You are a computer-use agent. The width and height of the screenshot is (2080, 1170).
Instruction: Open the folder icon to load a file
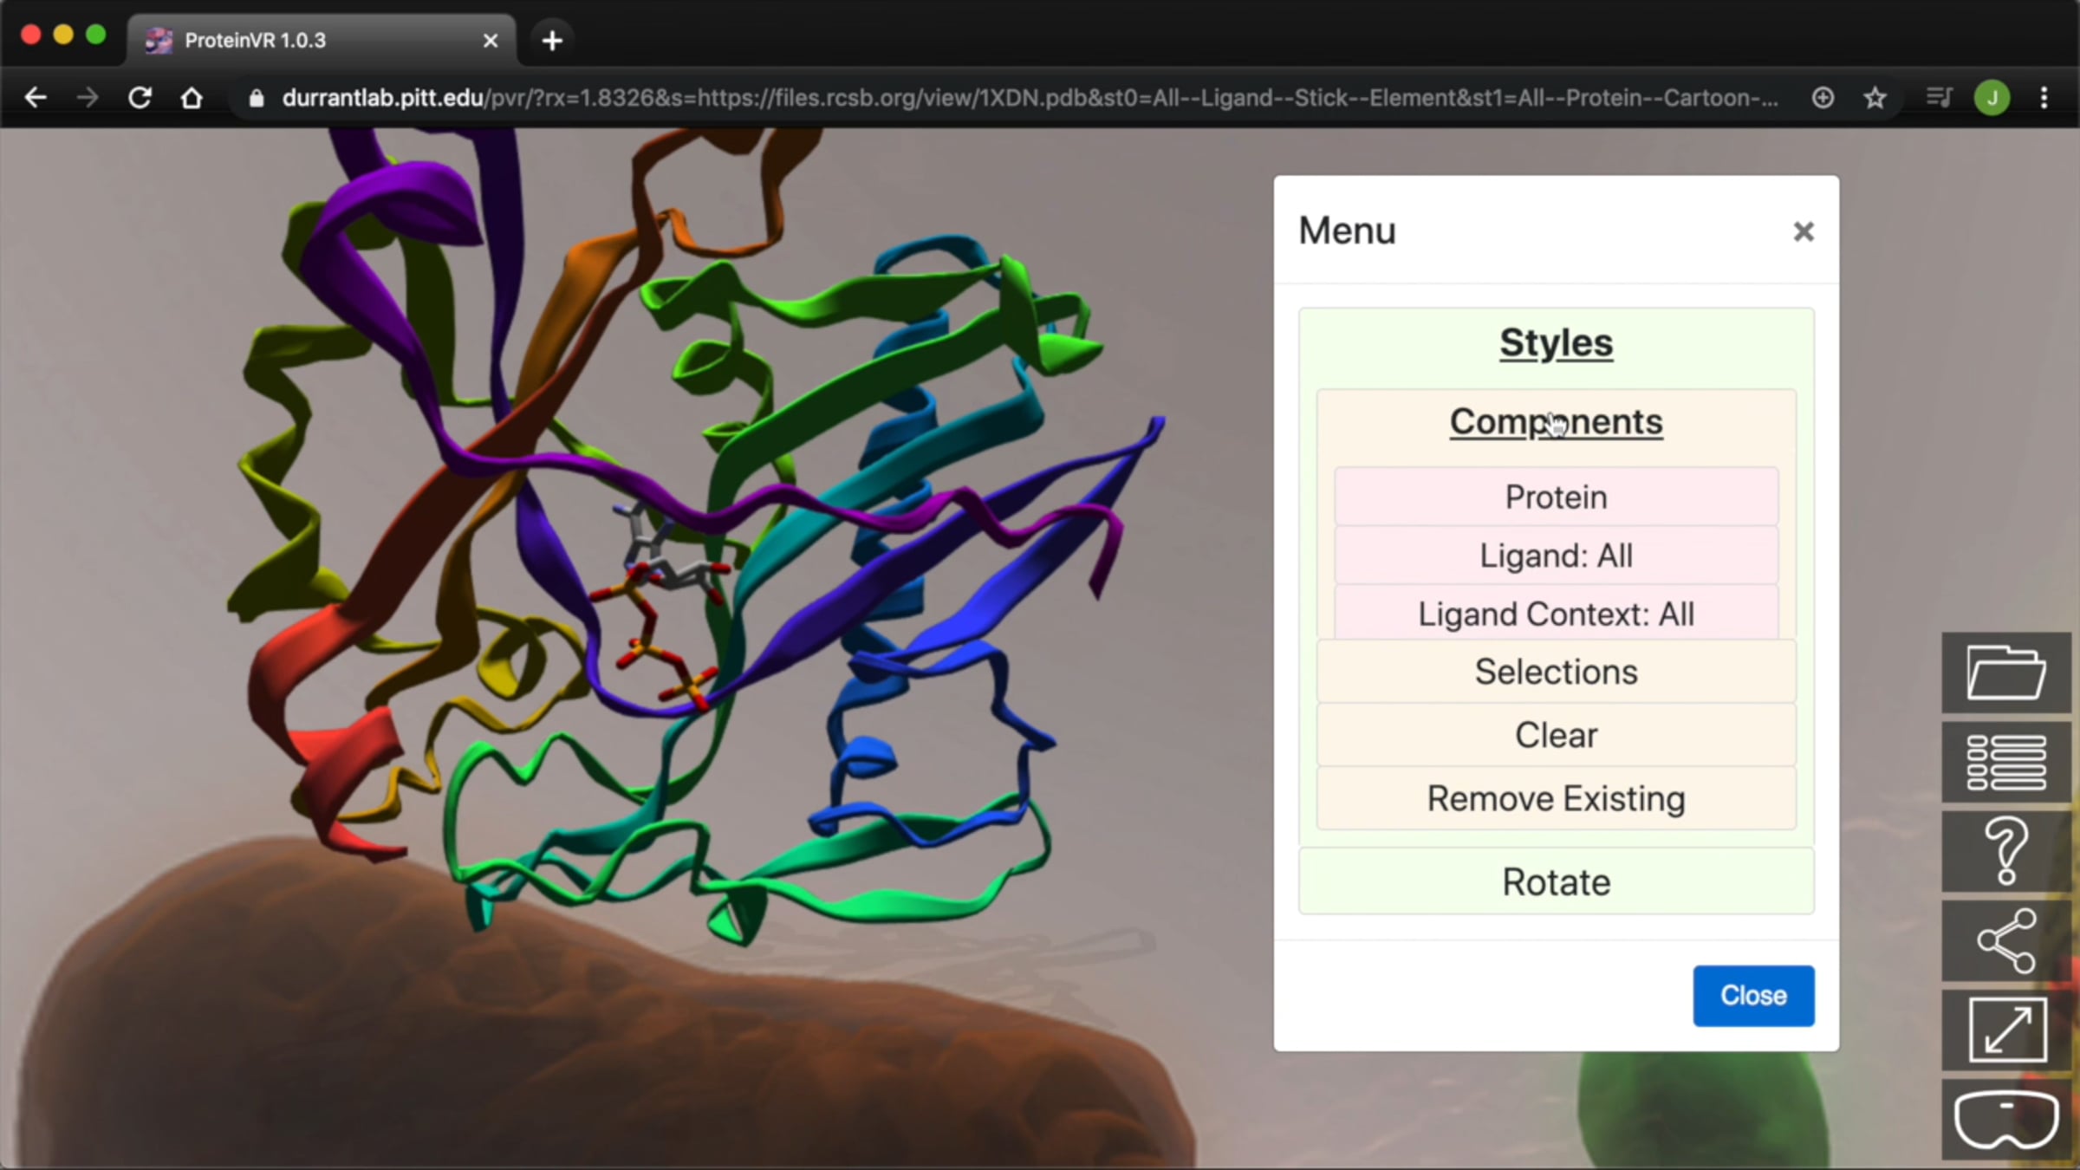pos(2006,673)
